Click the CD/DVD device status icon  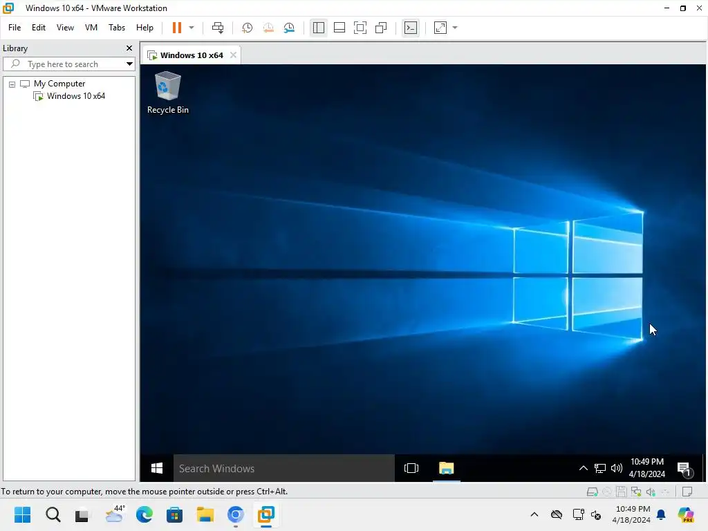click(607, 492)
